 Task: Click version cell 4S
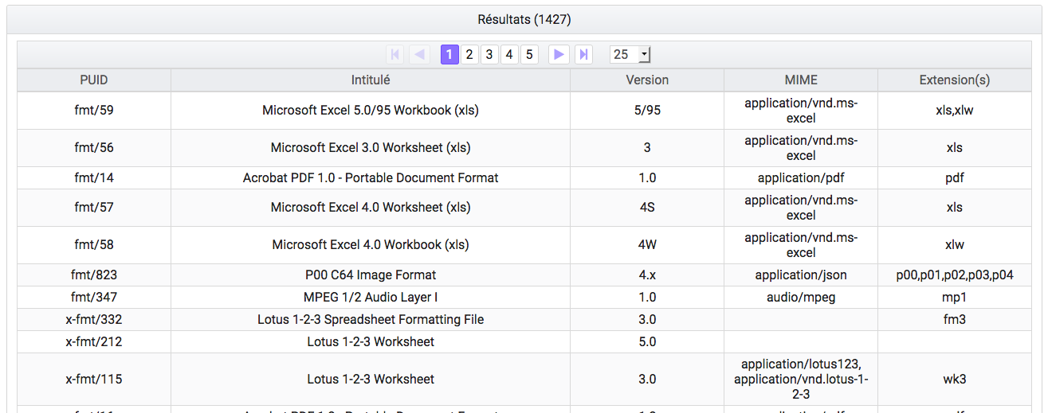tap(647, 208)
